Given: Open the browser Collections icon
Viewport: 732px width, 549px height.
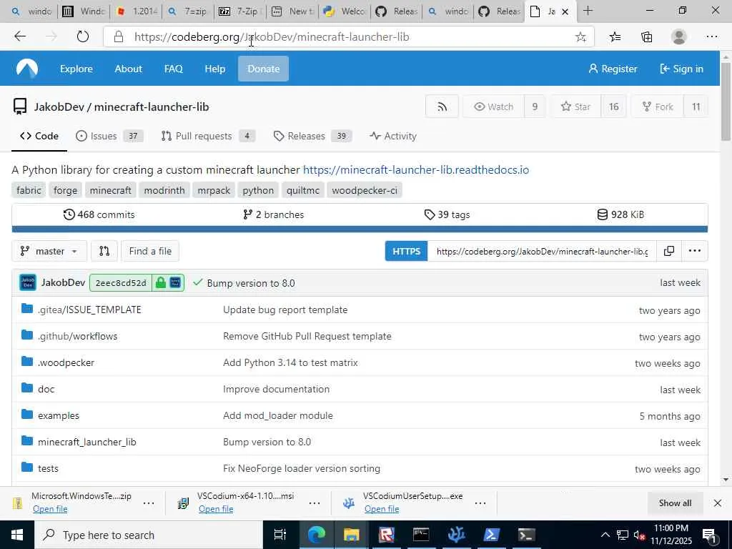Looking at the screenshot, I should [x=646, y=37].
